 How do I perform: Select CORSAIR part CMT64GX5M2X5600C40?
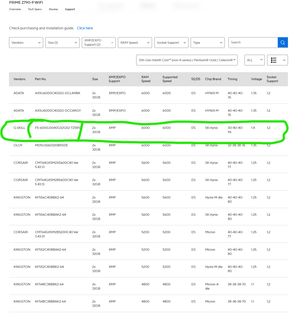[x=57, y=165]
